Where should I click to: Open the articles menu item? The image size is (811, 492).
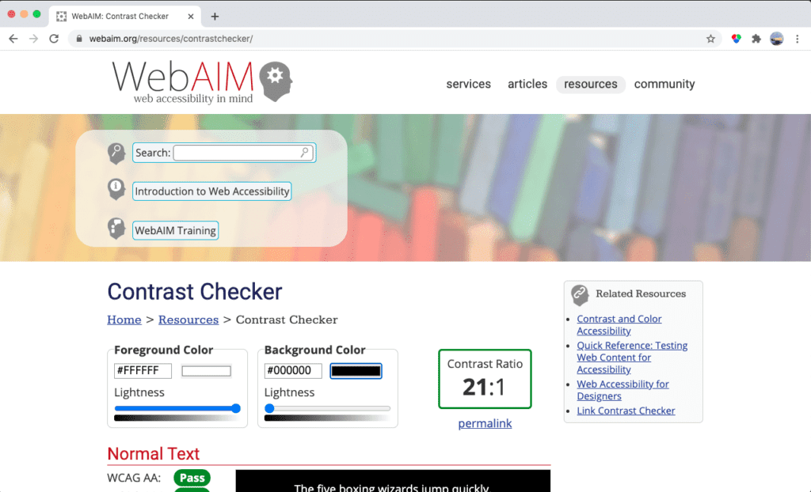point(527,84)
